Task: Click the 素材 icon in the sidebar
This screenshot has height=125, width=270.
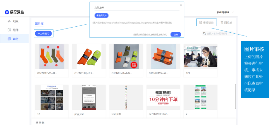Action: click(9, 39)
